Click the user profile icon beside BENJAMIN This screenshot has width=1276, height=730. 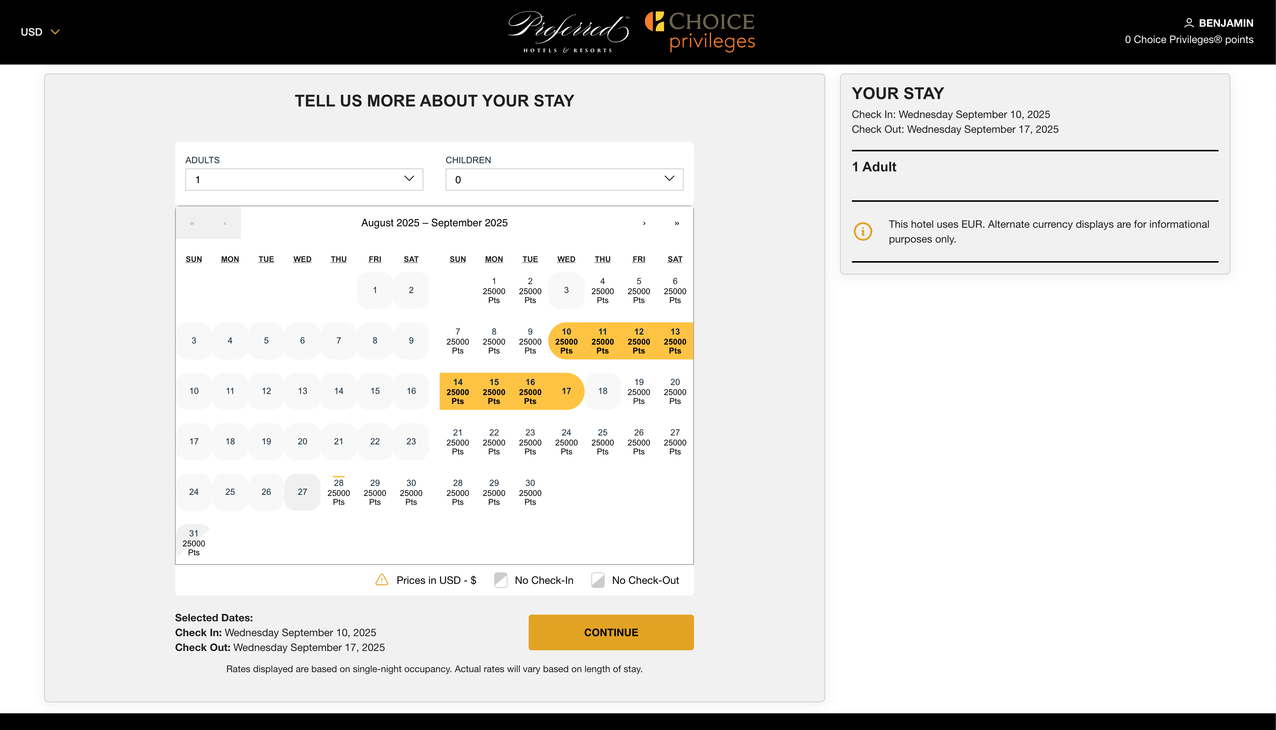[1189, 23]
